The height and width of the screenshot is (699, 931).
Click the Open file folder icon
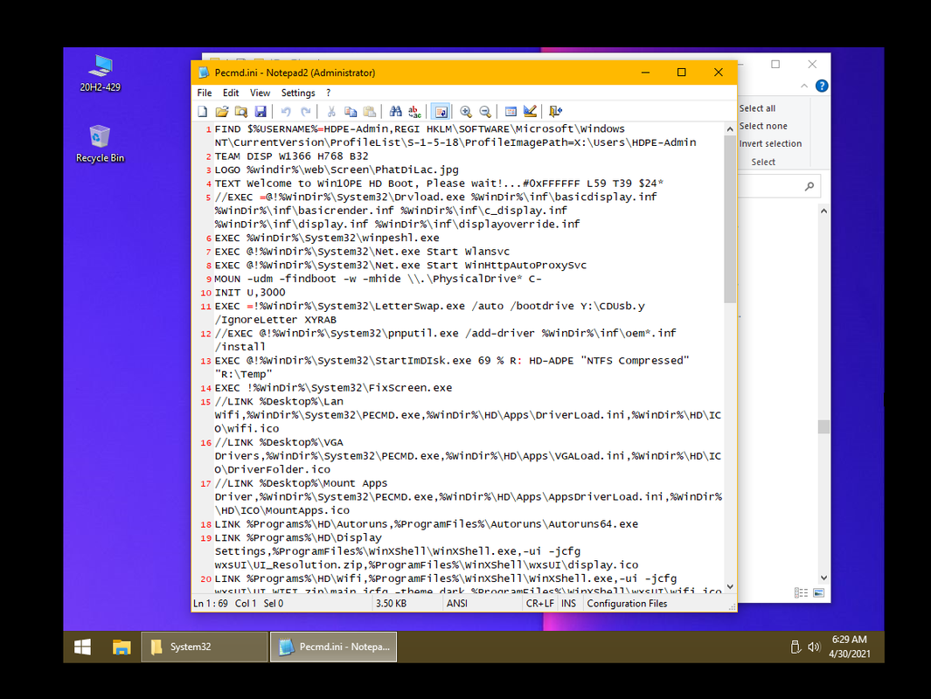point(222,112)
